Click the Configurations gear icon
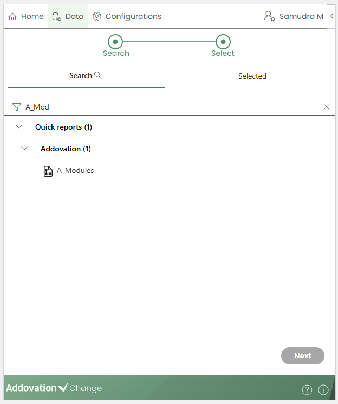Viewport: 338px width, 404px height. click(x=97, y=16)
